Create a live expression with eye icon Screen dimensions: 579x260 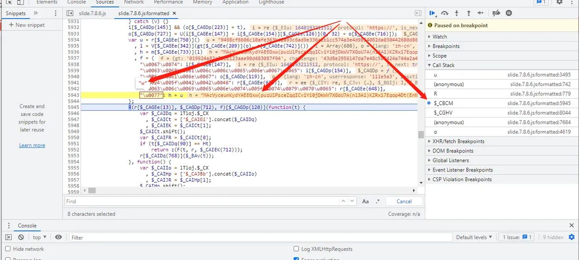coord(58,237)
